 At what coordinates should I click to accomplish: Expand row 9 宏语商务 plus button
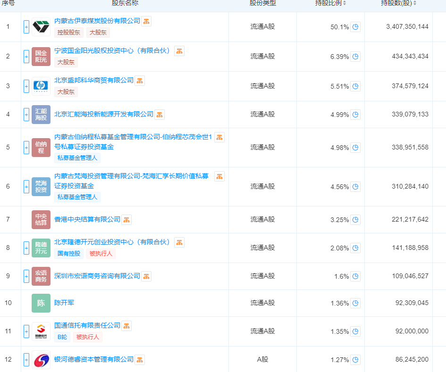click(26, 276)
